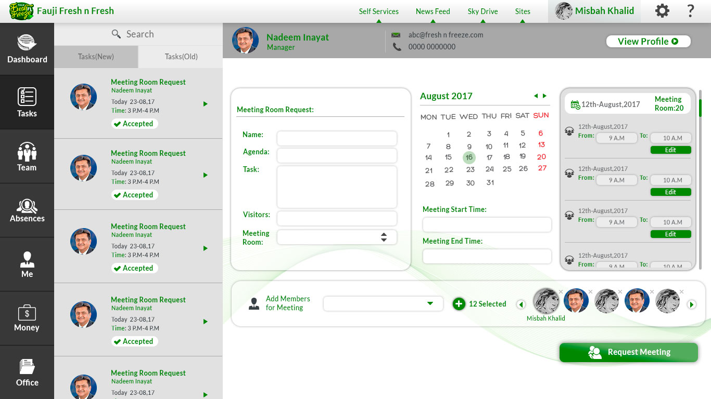Open the Money briefcase icon
This screenshot has width=711, height=399.
pos(27,313)
